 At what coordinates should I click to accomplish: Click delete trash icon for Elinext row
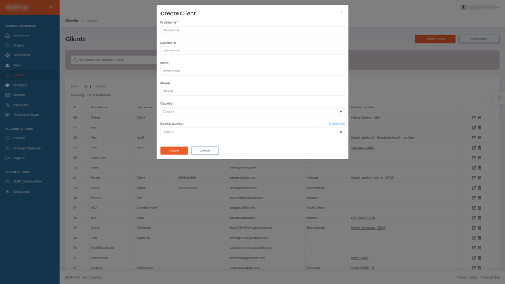pyautogui.click(x=480, y=177)
